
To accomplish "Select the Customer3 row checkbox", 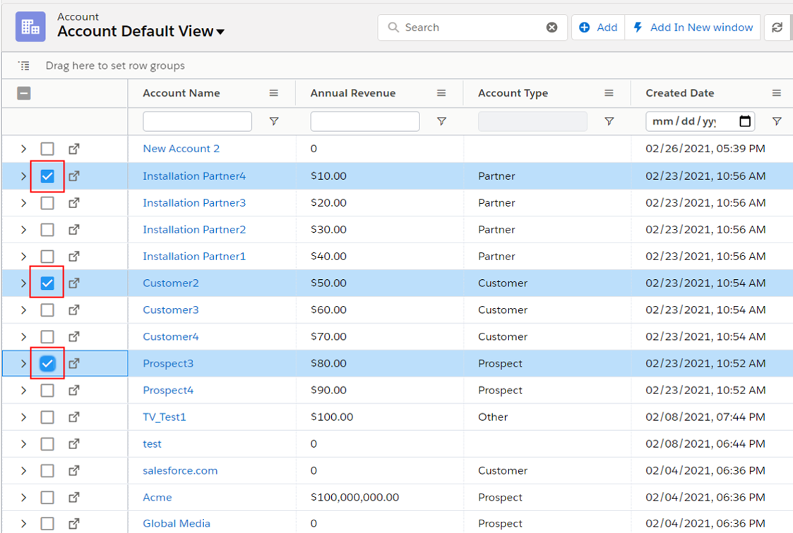I will [47, 310].
